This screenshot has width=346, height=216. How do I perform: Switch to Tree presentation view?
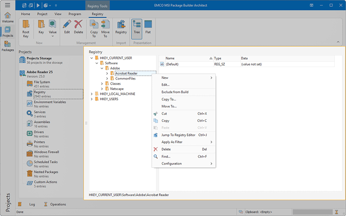pos(137,27)
